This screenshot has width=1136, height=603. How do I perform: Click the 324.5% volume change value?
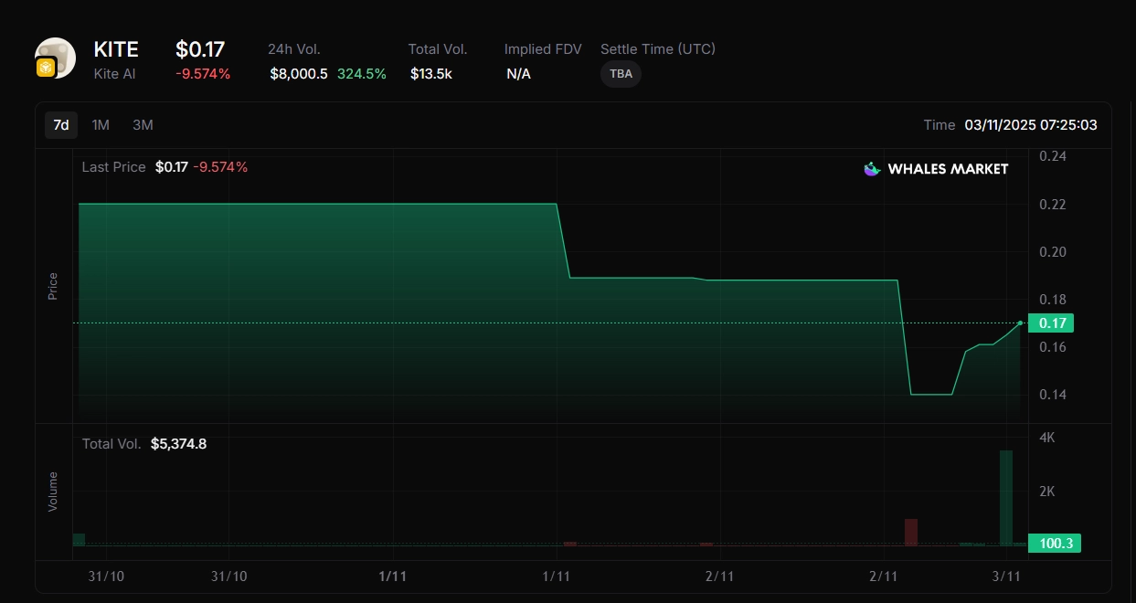(x=361, y=73)
